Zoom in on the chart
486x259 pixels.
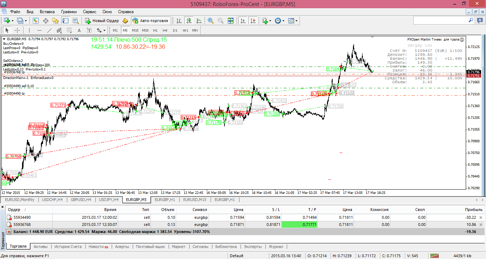(211, 21)
